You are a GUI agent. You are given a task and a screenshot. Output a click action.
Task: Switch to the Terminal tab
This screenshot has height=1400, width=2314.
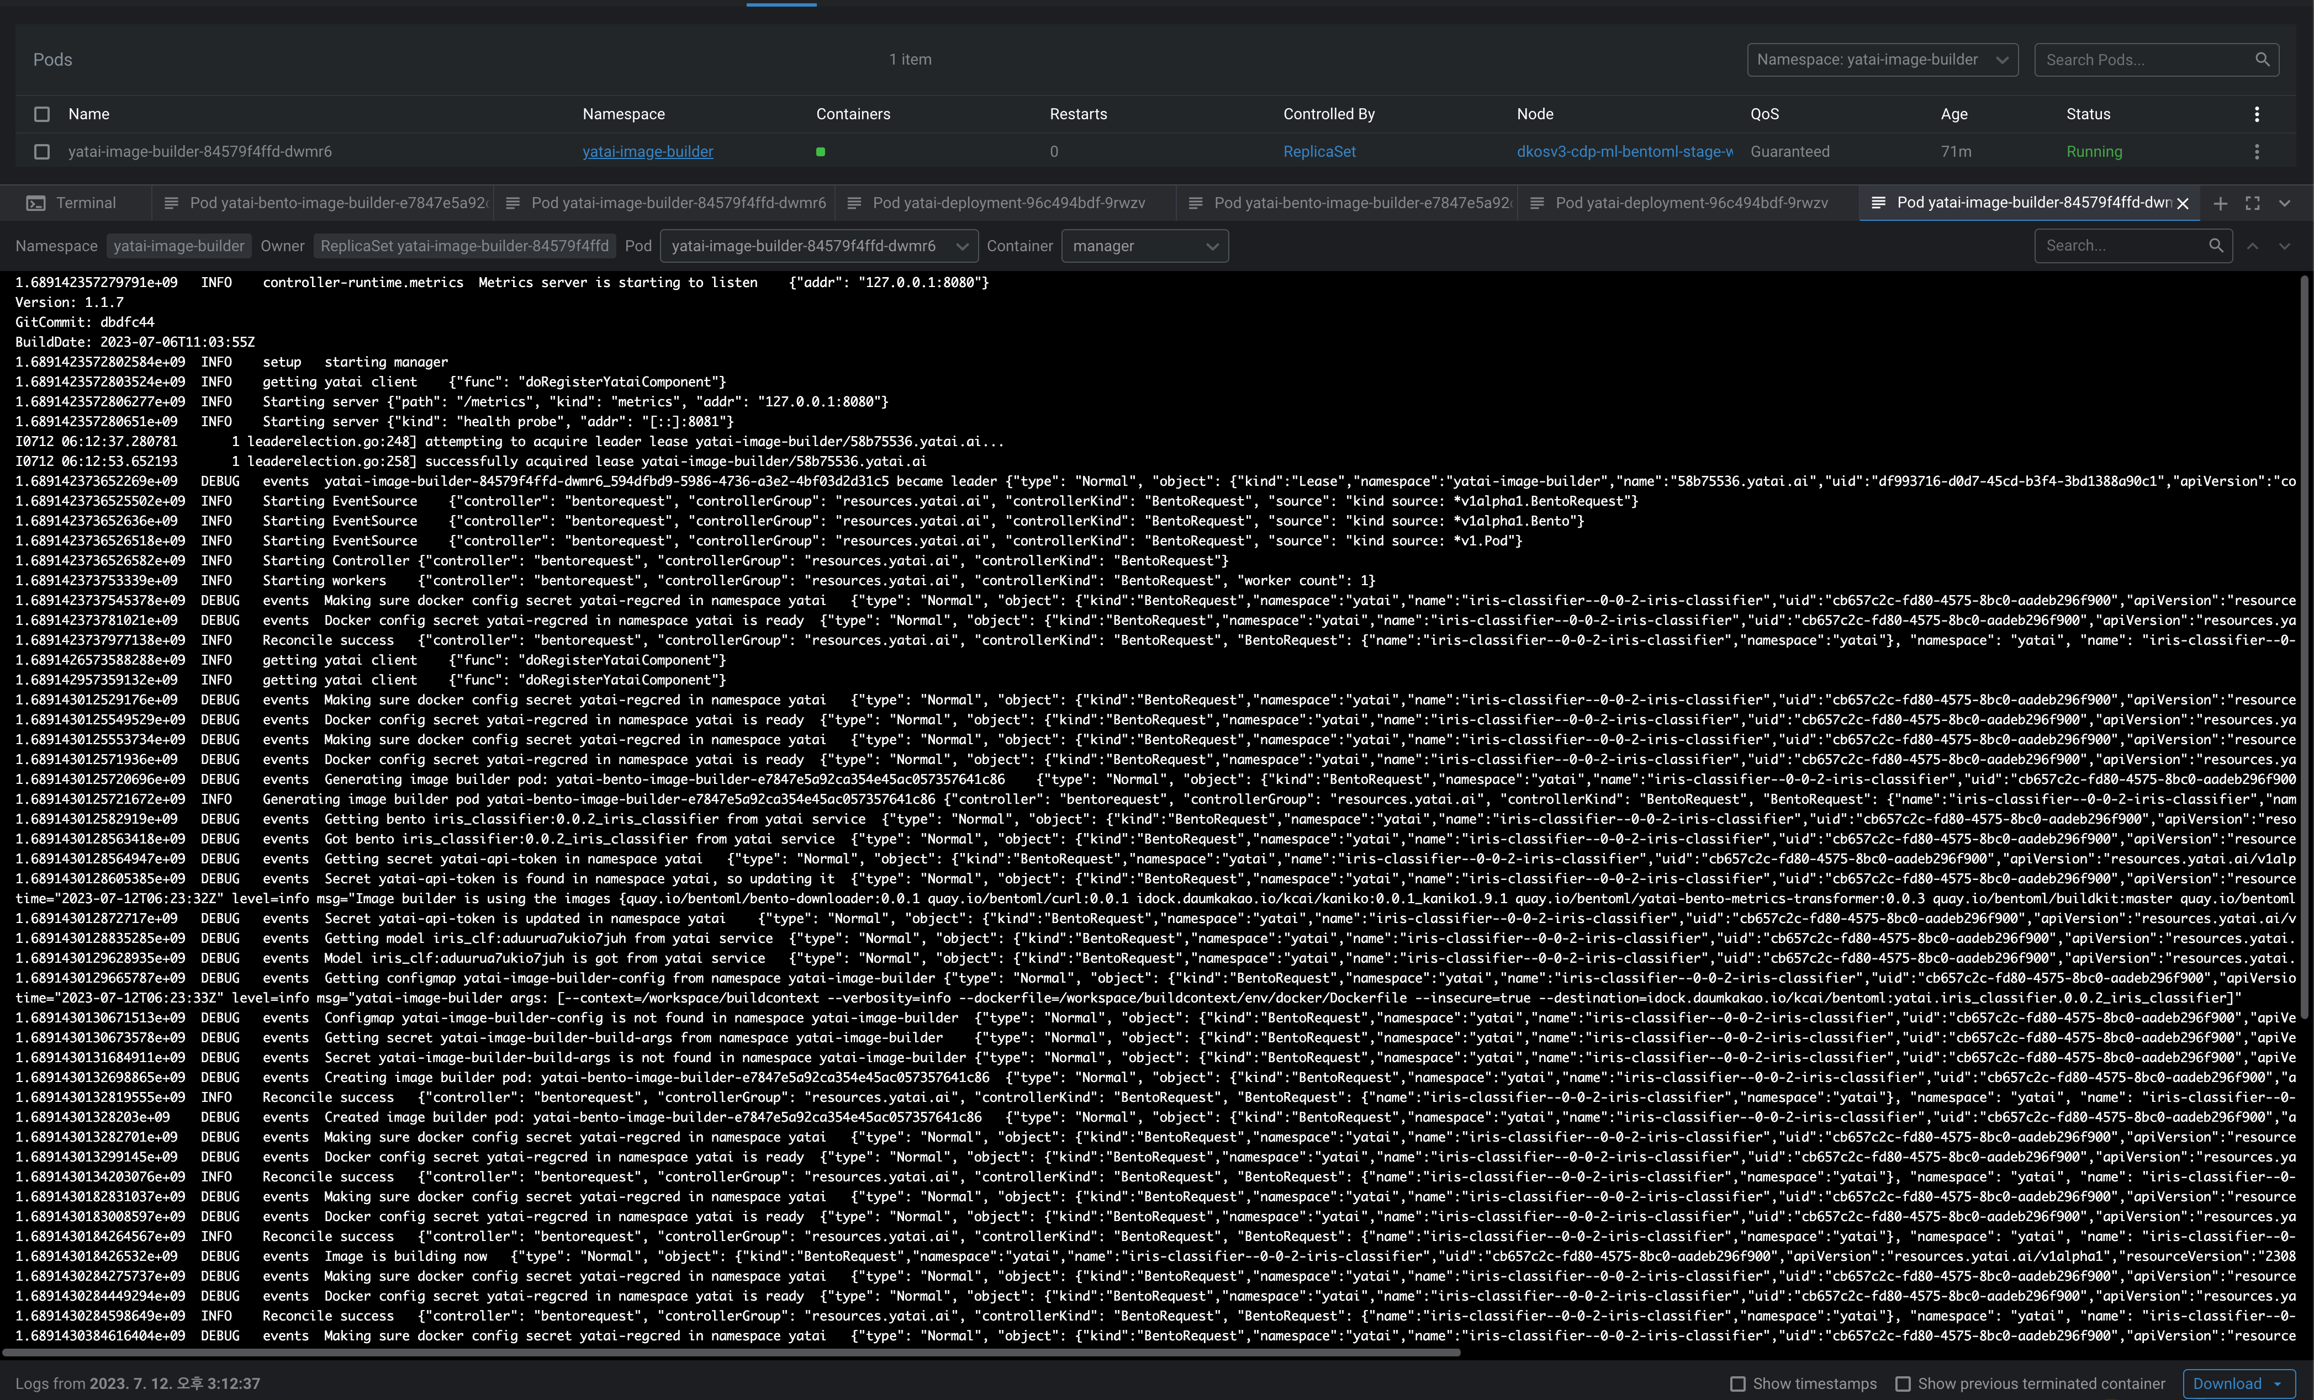tap(84, 203)
